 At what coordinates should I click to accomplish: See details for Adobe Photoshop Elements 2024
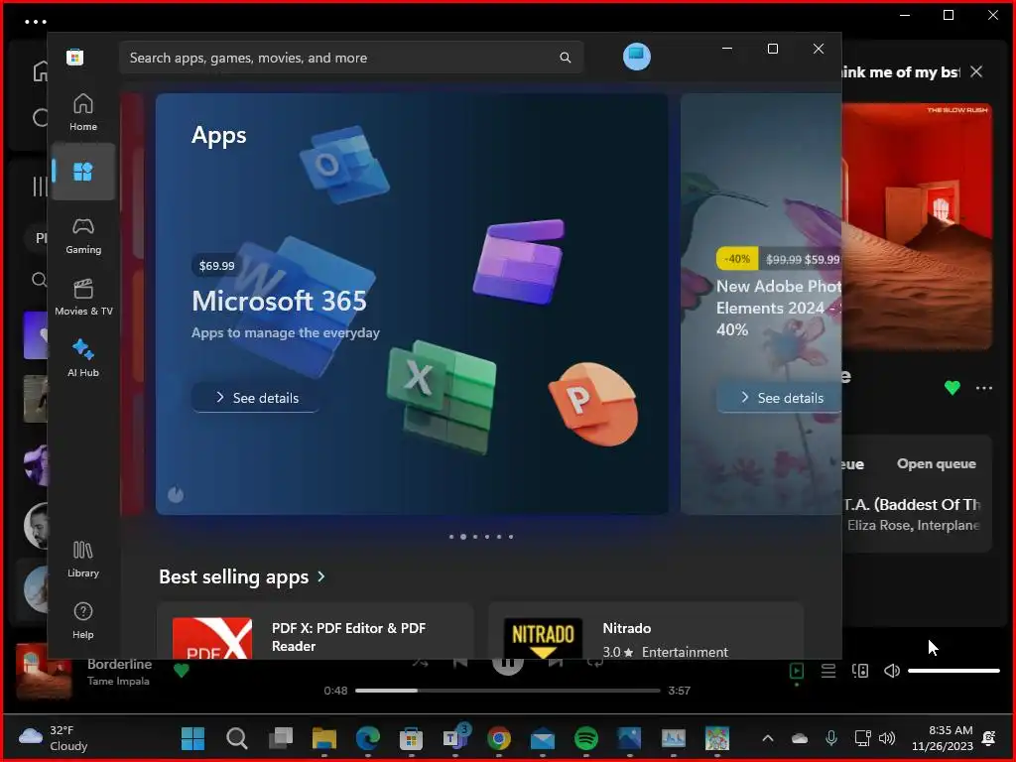tap(780, 397)
